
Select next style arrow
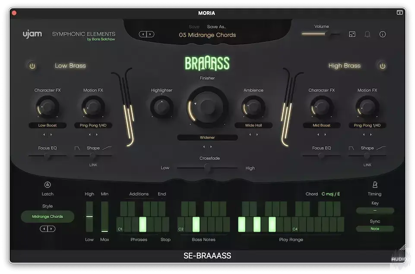coord(51,229)
